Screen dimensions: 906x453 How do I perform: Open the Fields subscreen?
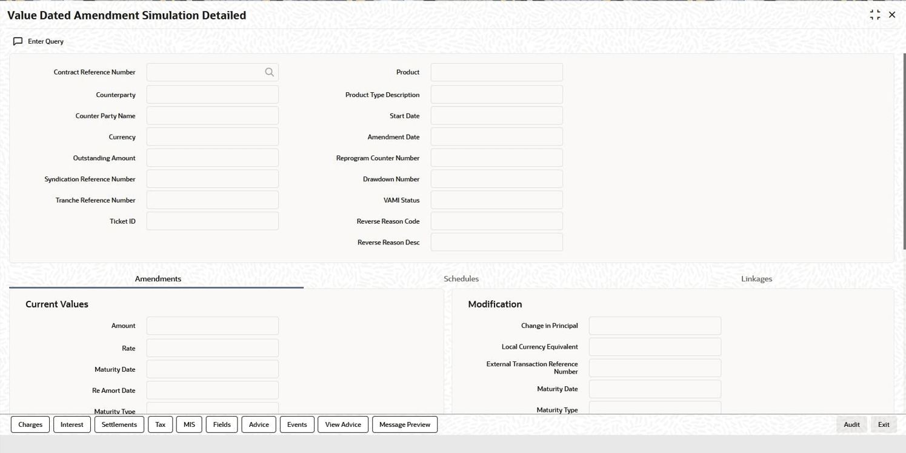[222, 424]
